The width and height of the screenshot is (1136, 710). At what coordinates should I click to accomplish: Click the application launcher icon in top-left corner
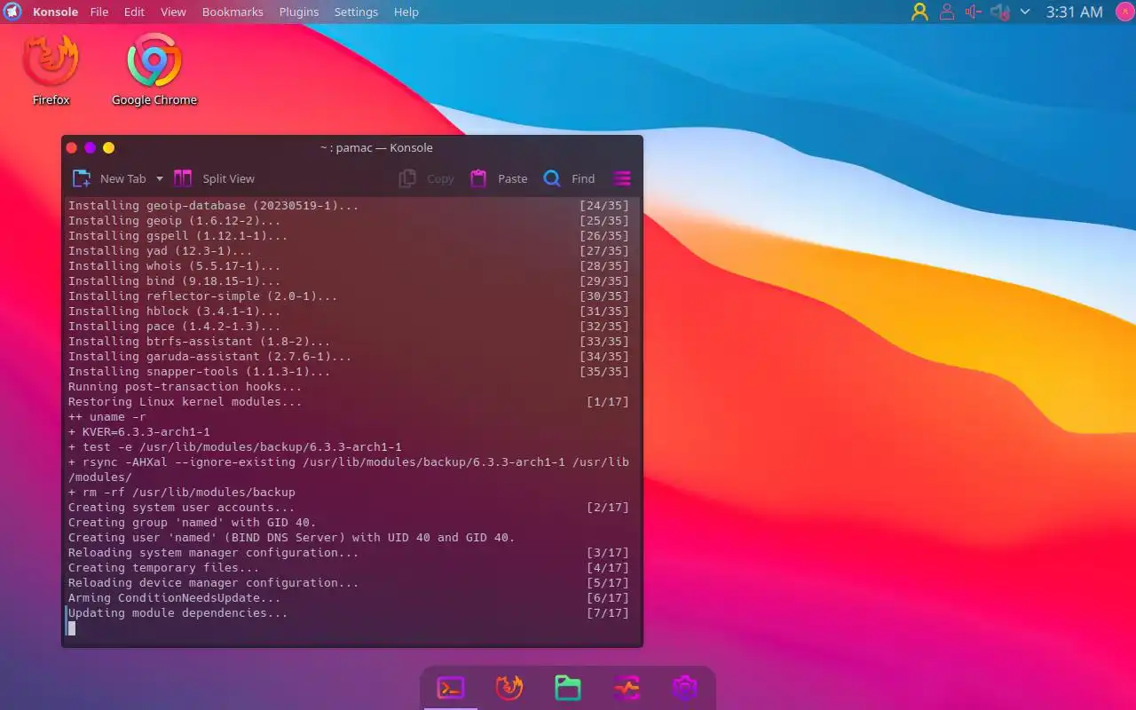pos(12,12)
